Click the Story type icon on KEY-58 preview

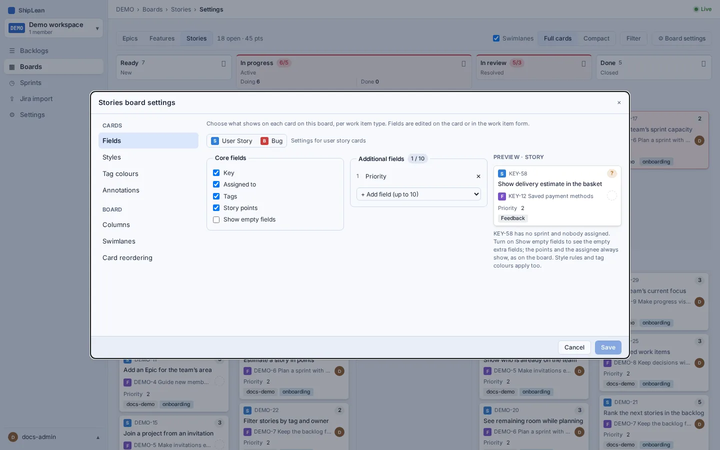pos(502,173)
